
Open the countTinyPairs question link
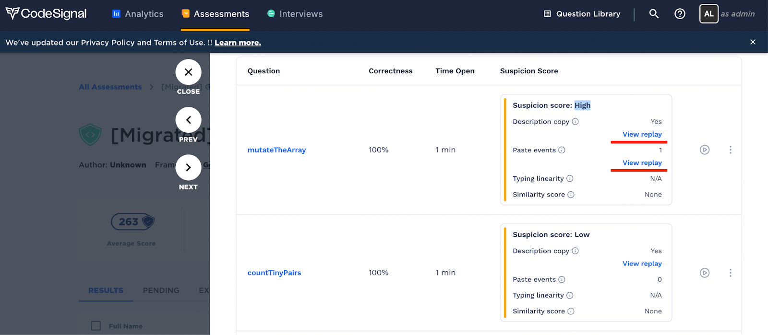pos(274,273)
